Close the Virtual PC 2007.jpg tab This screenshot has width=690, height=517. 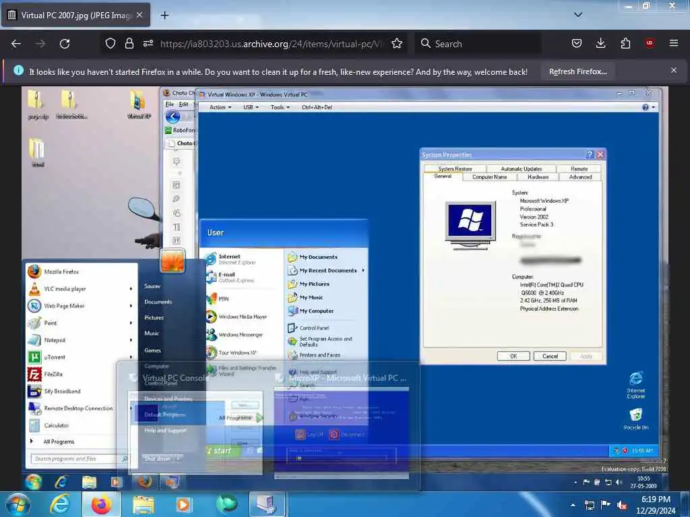coord(139,15)
